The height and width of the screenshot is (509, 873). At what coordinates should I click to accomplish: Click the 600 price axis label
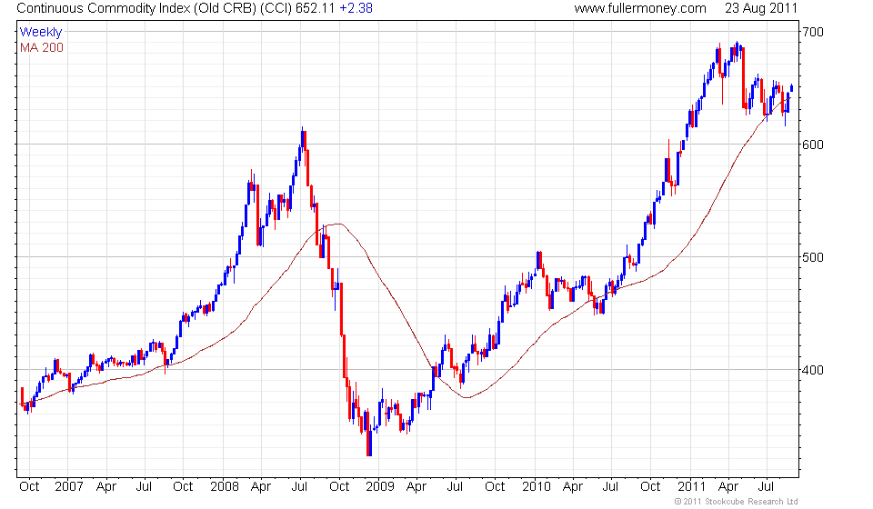point(812,145)
